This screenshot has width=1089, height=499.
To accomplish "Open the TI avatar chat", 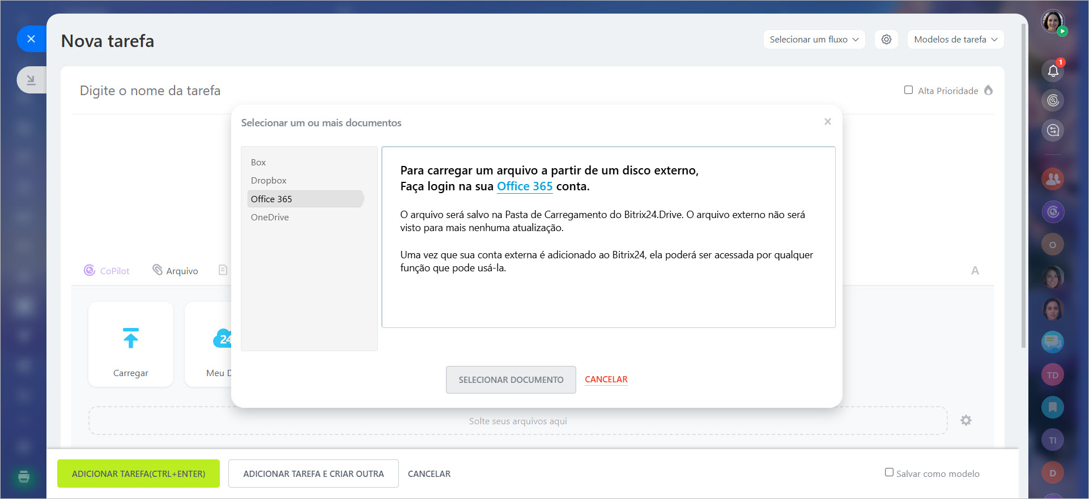I will click(1053, 440).
